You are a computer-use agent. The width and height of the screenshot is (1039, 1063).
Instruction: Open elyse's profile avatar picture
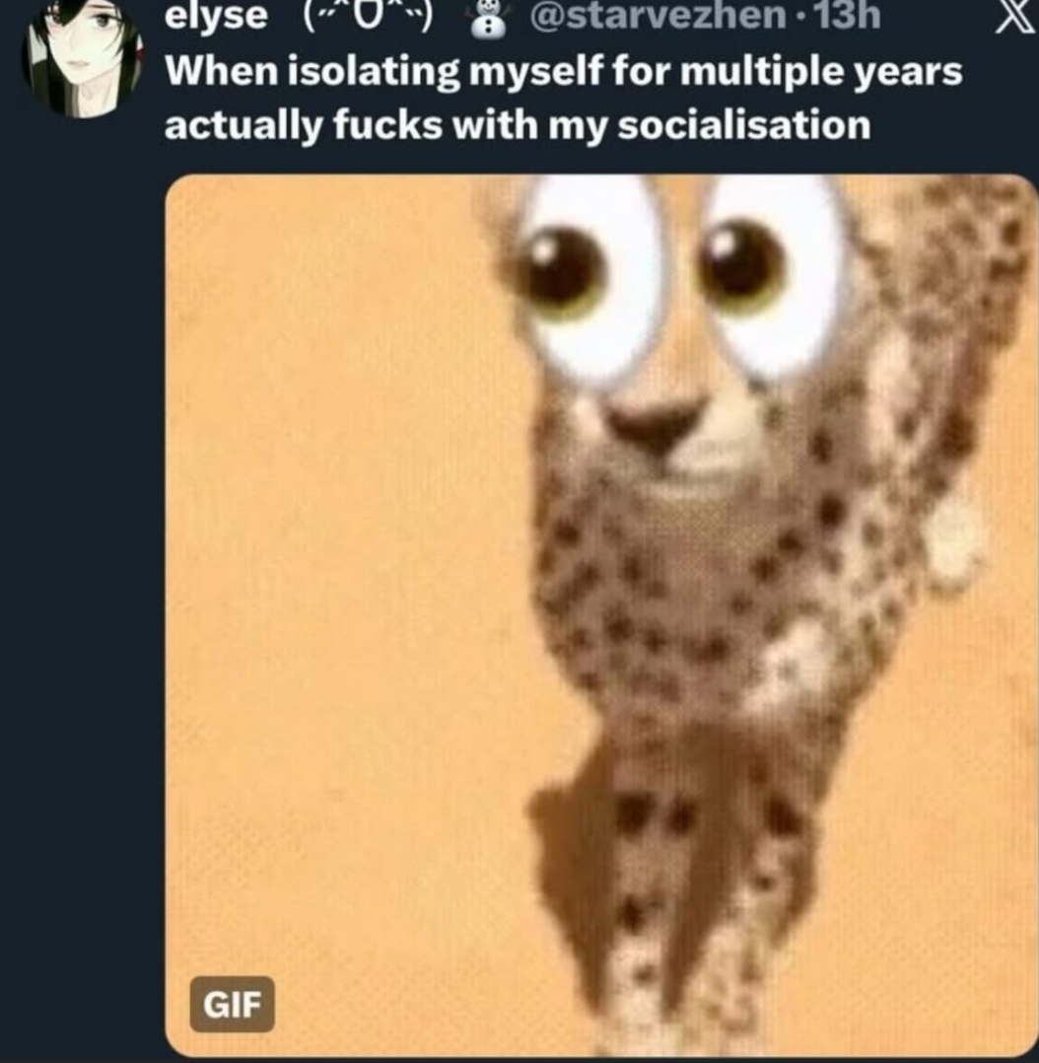[x=82, y=57]
